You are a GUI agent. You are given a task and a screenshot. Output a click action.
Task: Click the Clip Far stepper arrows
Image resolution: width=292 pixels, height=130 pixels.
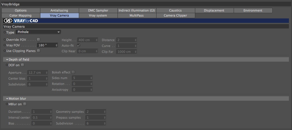[136, 52]
